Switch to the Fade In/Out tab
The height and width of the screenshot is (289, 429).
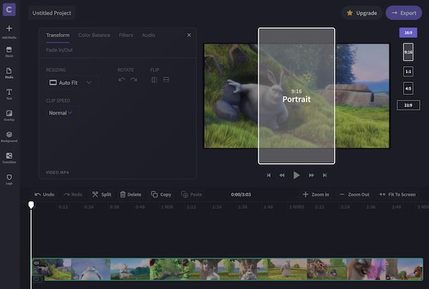pos(59,50)
